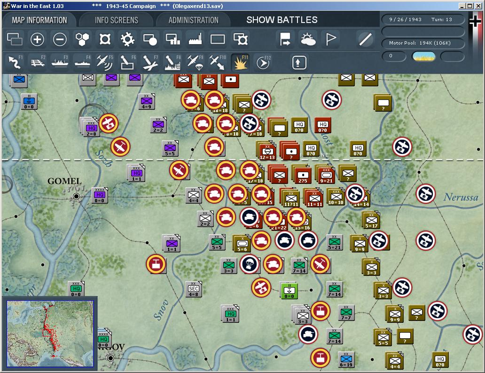
Task: Toggle F11 show battles explosion icon
Action: pyautogui.click(x=240, y=62)
